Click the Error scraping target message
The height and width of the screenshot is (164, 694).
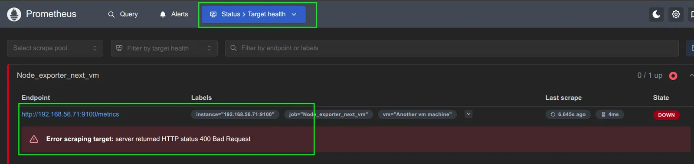148,139
